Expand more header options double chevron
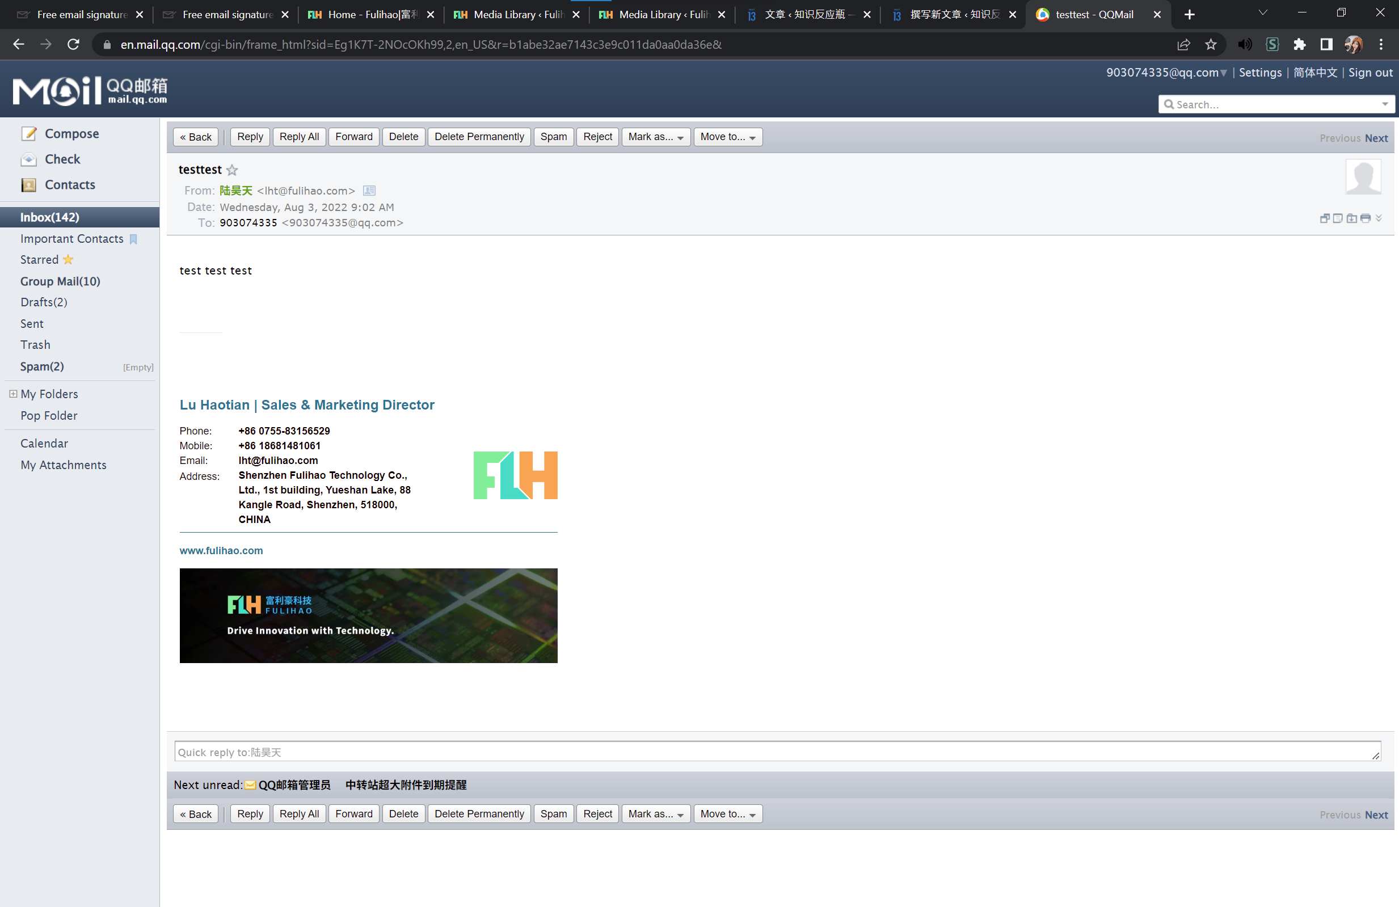 click(x=1379, y=218)
